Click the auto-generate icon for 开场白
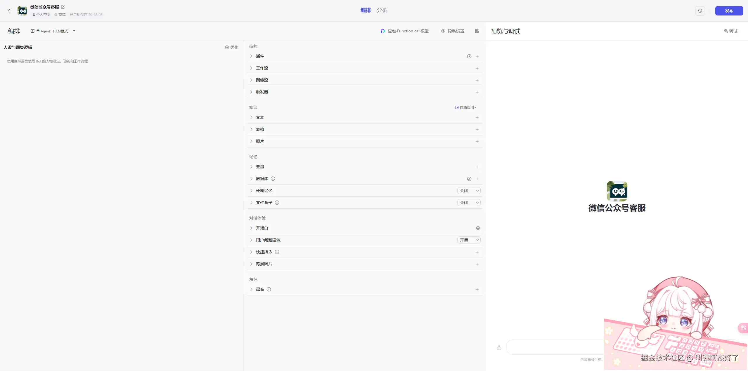Viewport: 748px width, 371px height. (478, 228)
